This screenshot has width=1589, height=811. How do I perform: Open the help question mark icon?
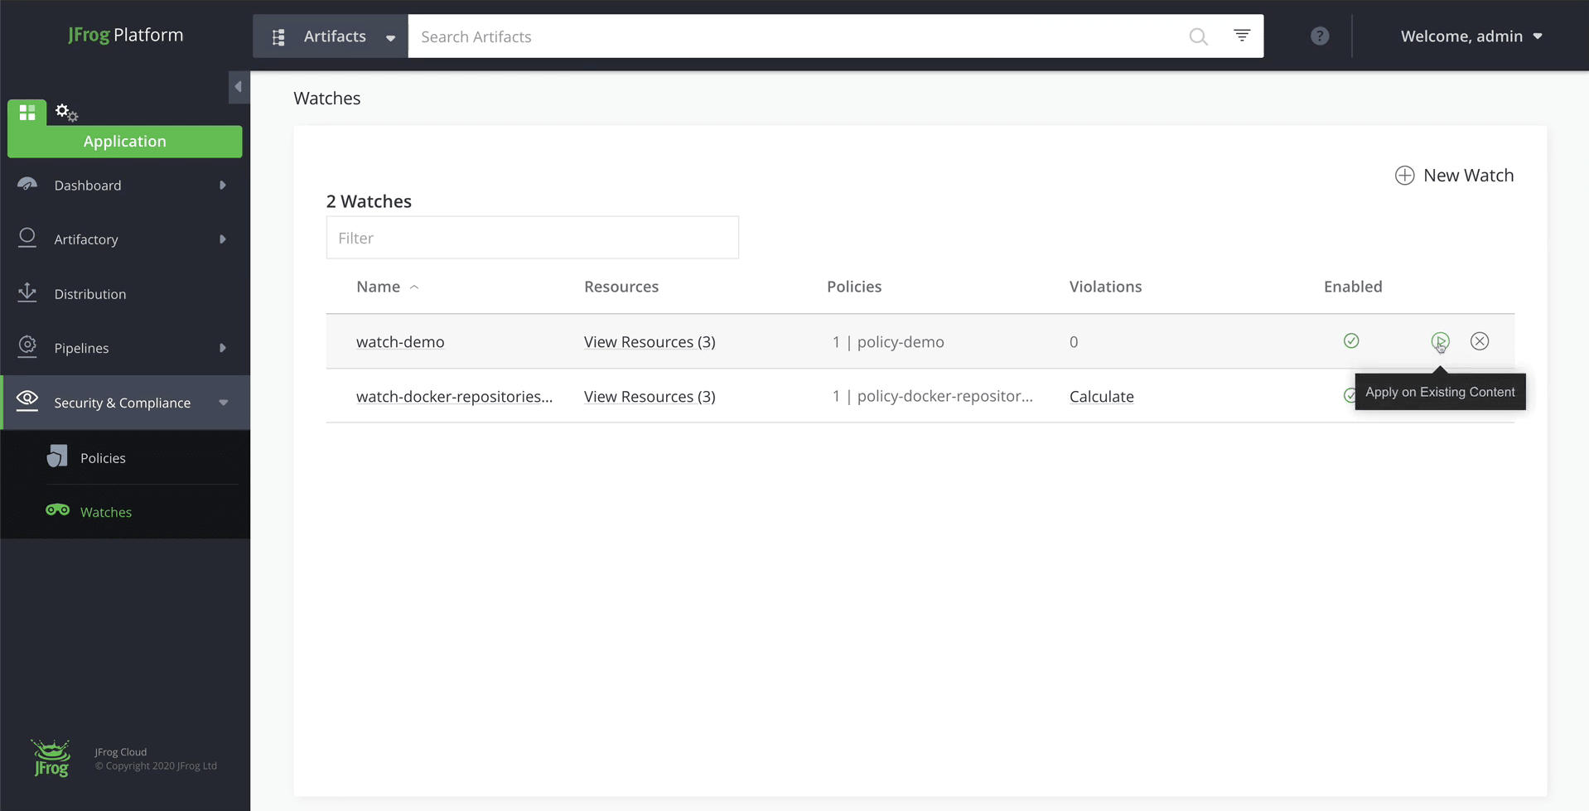(1320, 36)
